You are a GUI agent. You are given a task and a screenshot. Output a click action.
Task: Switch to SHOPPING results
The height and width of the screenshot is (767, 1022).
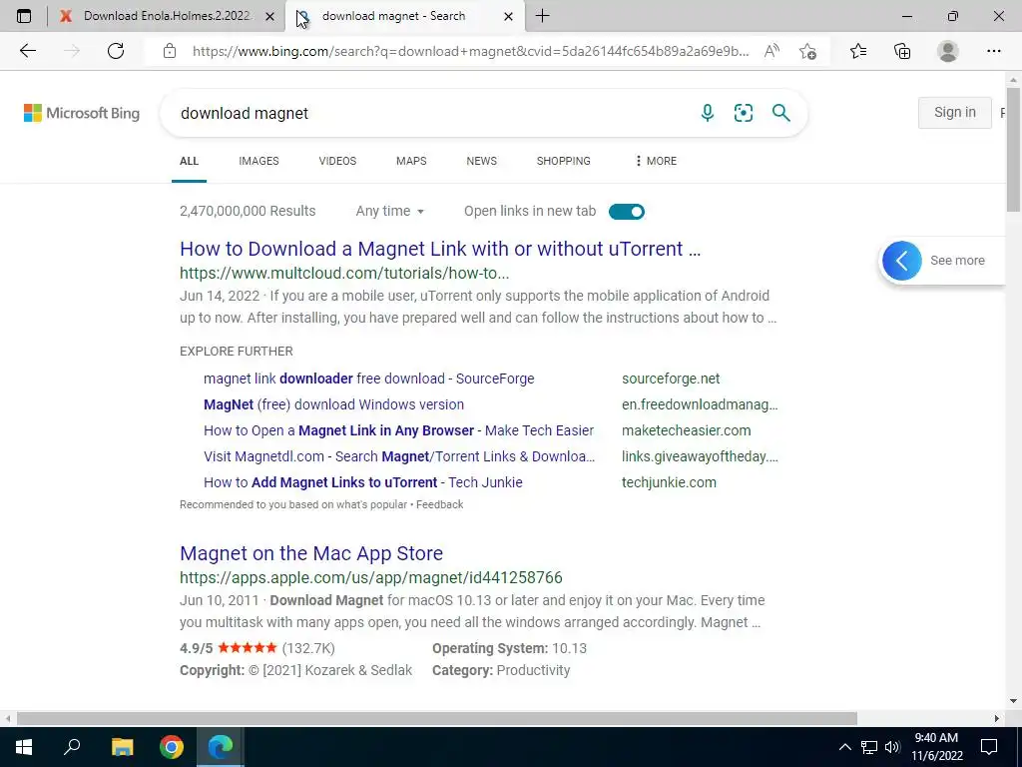[564, 161]
